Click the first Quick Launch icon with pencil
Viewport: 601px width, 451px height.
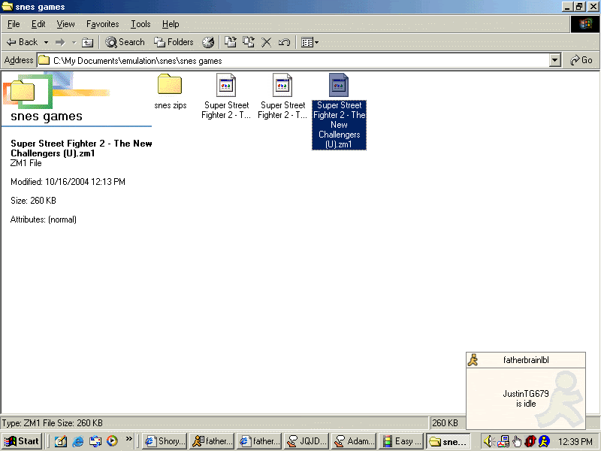(x=60, y=441)
